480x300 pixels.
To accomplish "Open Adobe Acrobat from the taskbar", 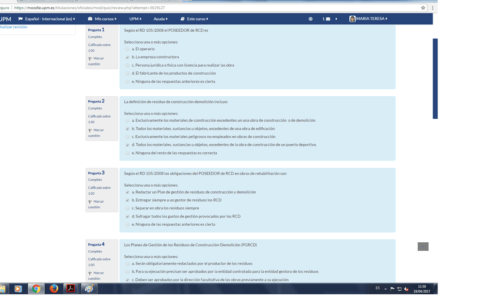I will pyautogui.click(x=71, y=289).
